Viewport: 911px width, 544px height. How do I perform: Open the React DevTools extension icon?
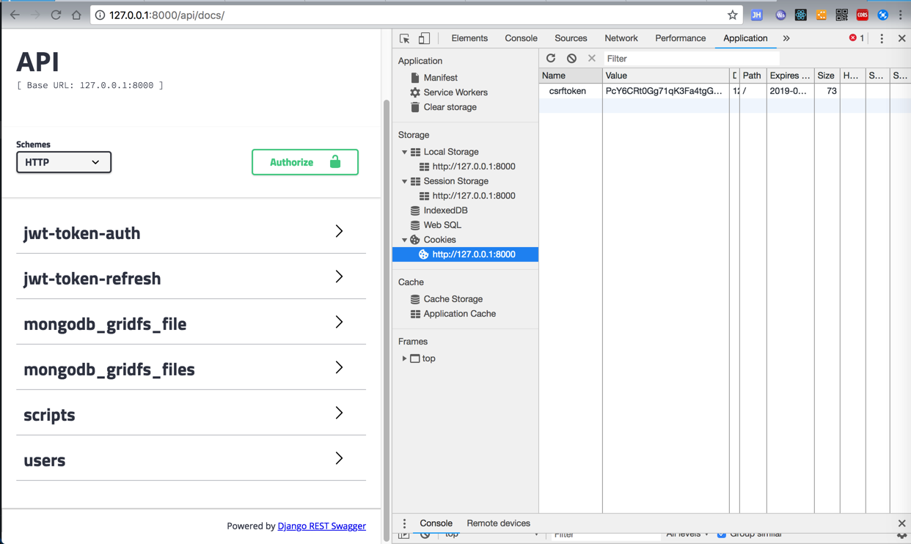(801, 15)
